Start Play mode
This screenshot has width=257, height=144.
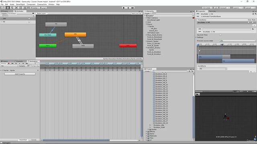124,8
